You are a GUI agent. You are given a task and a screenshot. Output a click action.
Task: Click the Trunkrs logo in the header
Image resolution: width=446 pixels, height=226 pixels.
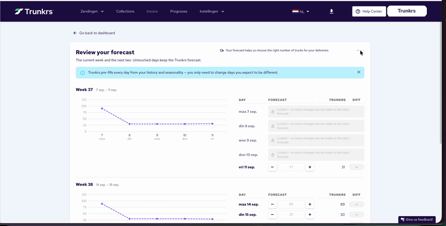[34, 11]
